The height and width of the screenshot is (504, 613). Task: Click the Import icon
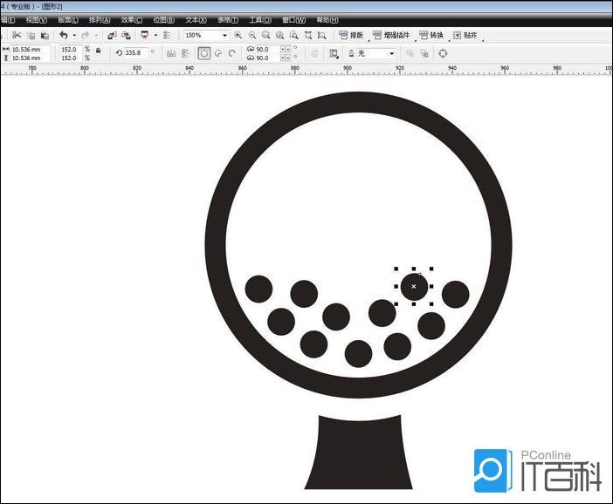[x=112, y=36]
